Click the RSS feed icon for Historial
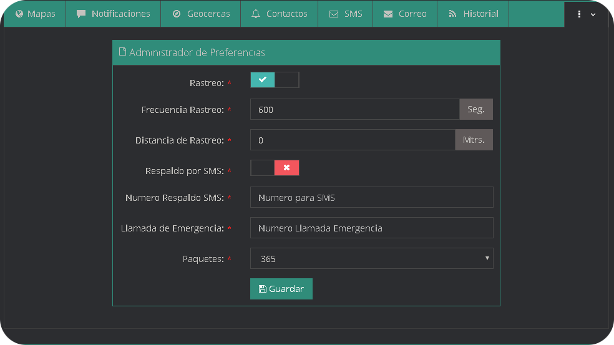Viewport: 614px width, 345px height. (x=453, y=14)
